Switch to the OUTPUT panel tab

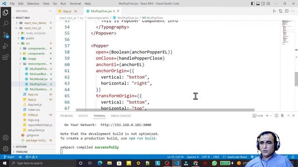click(x=83, y=116)
